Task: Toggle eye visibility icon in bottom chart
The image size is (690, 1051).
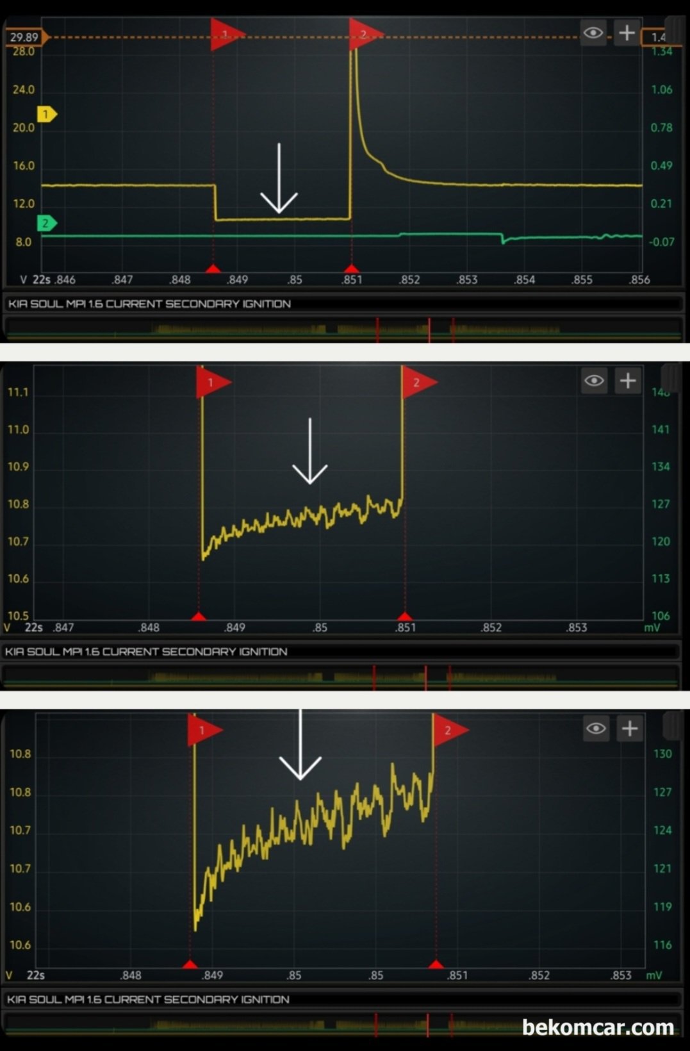Action: coord(596,728)
